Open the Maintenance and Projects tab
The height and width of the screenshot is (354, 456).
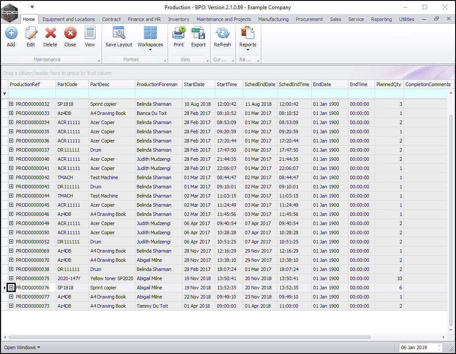[224, 19]
